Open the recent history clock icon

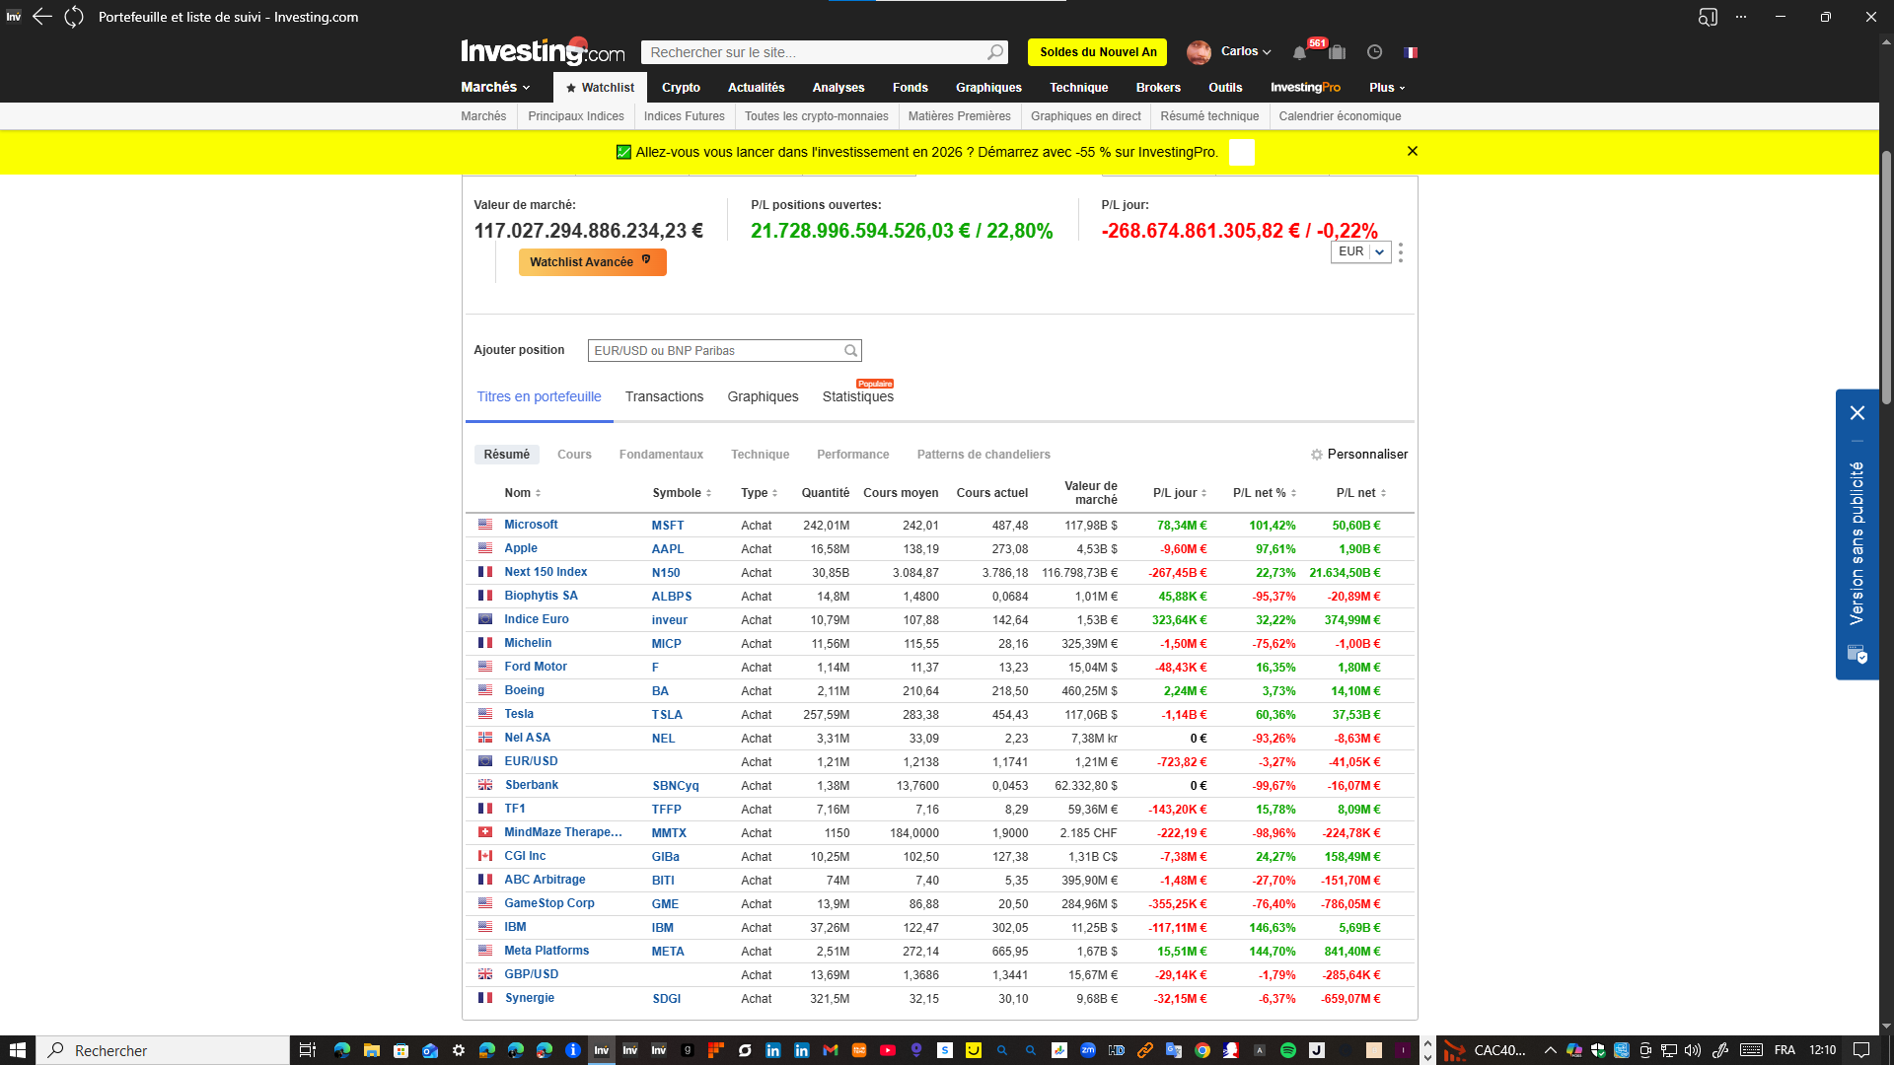[x=1374, y=52]
